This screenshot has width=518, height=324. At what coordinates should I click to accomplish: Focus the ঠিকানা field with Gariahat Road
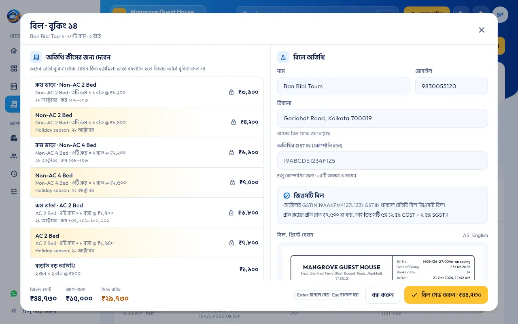pos(382,118)
